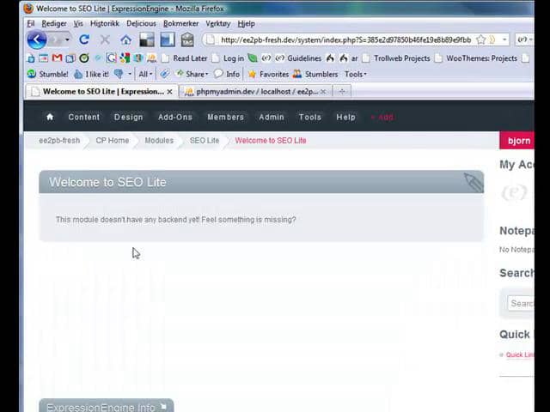
Task: Click the thumbs-down dislike icon
Action: (x=119, y=74)
